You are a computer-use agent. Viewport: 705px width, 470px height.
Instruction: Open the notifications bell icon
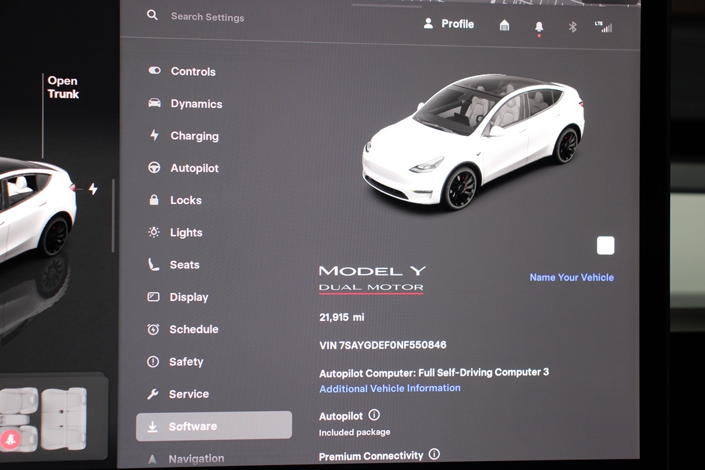pos(539,27)
